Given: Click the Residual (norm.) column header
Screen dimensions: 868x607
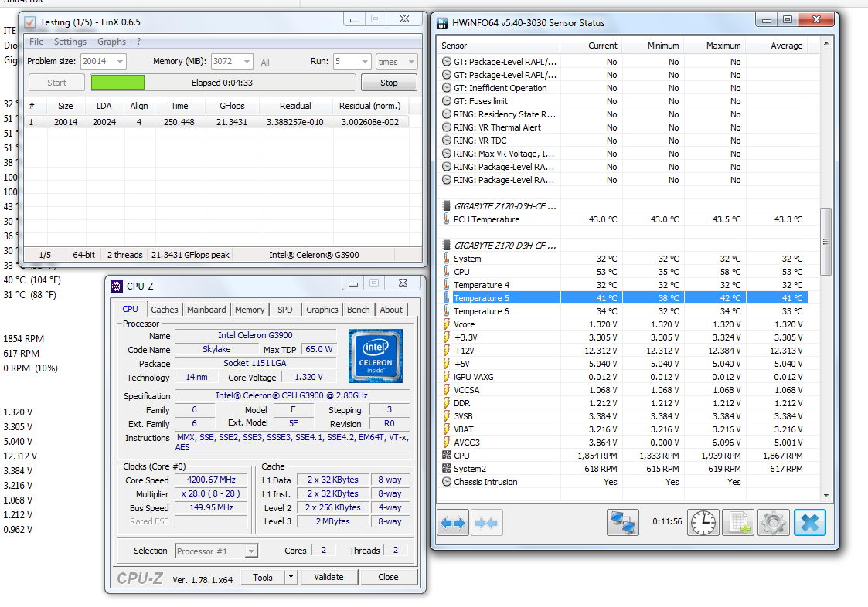Looking at the screenshot, I should tap(369, 106).
